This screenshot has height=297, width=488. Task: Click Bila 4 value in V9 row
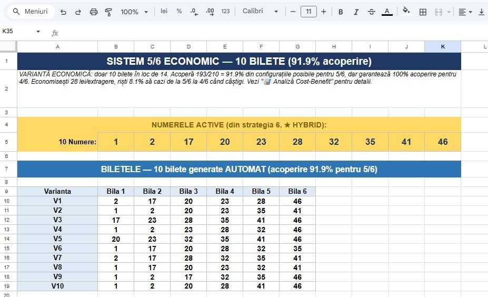[225, 277]
